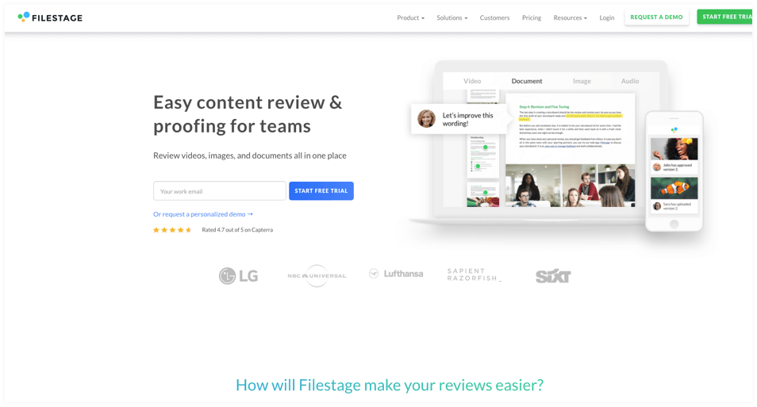The image size is (757, 407).
Task: Open the Product dropdown menu
Action: click(x=410, y=18)
